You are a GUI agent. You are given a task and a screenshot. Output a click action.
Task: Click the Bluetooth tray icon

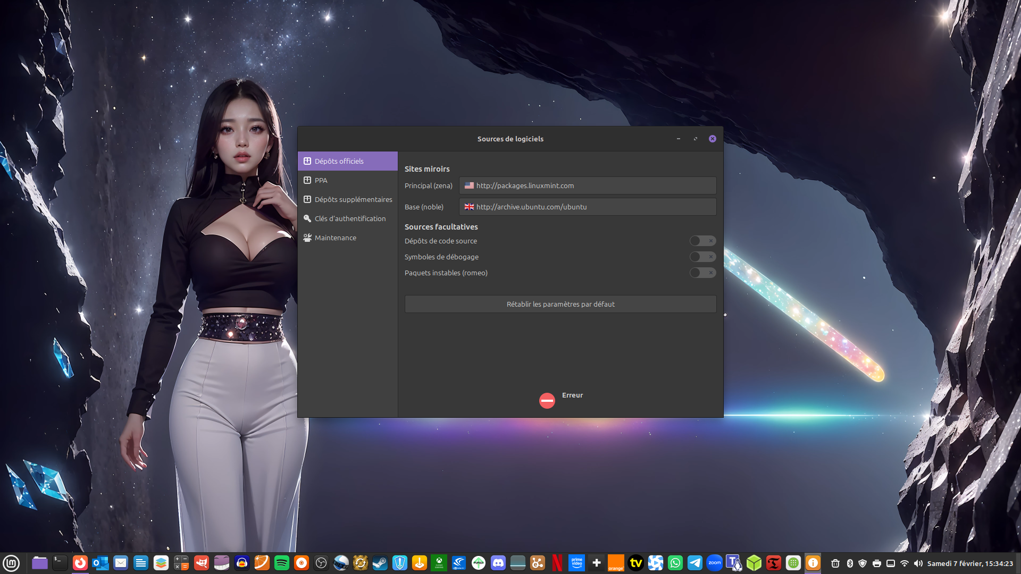850,563
